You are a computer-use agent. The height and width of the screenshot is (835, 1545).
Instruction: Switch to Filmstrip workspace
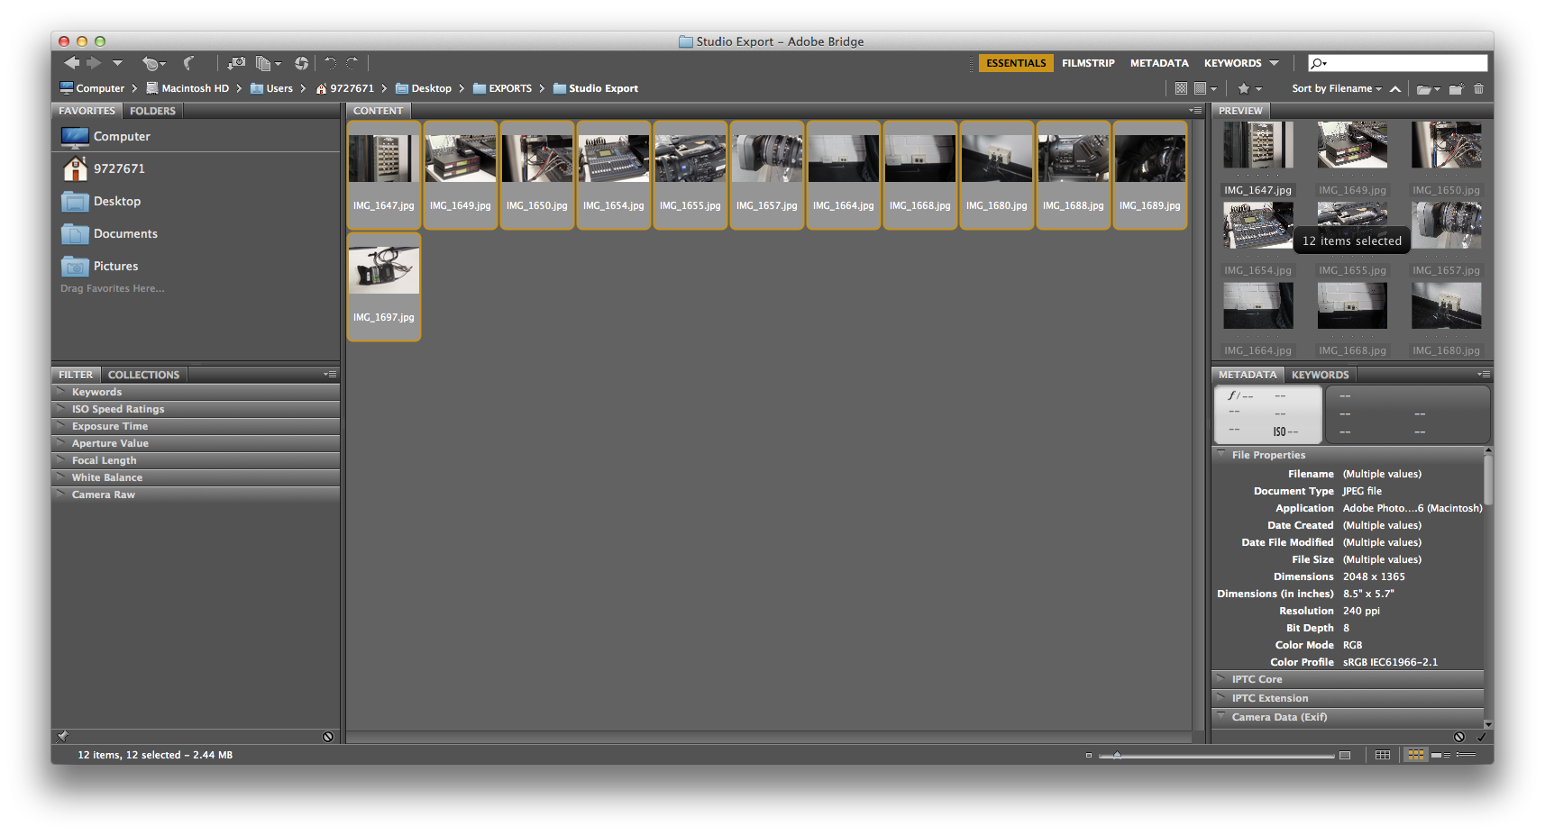pos(1088,63)
